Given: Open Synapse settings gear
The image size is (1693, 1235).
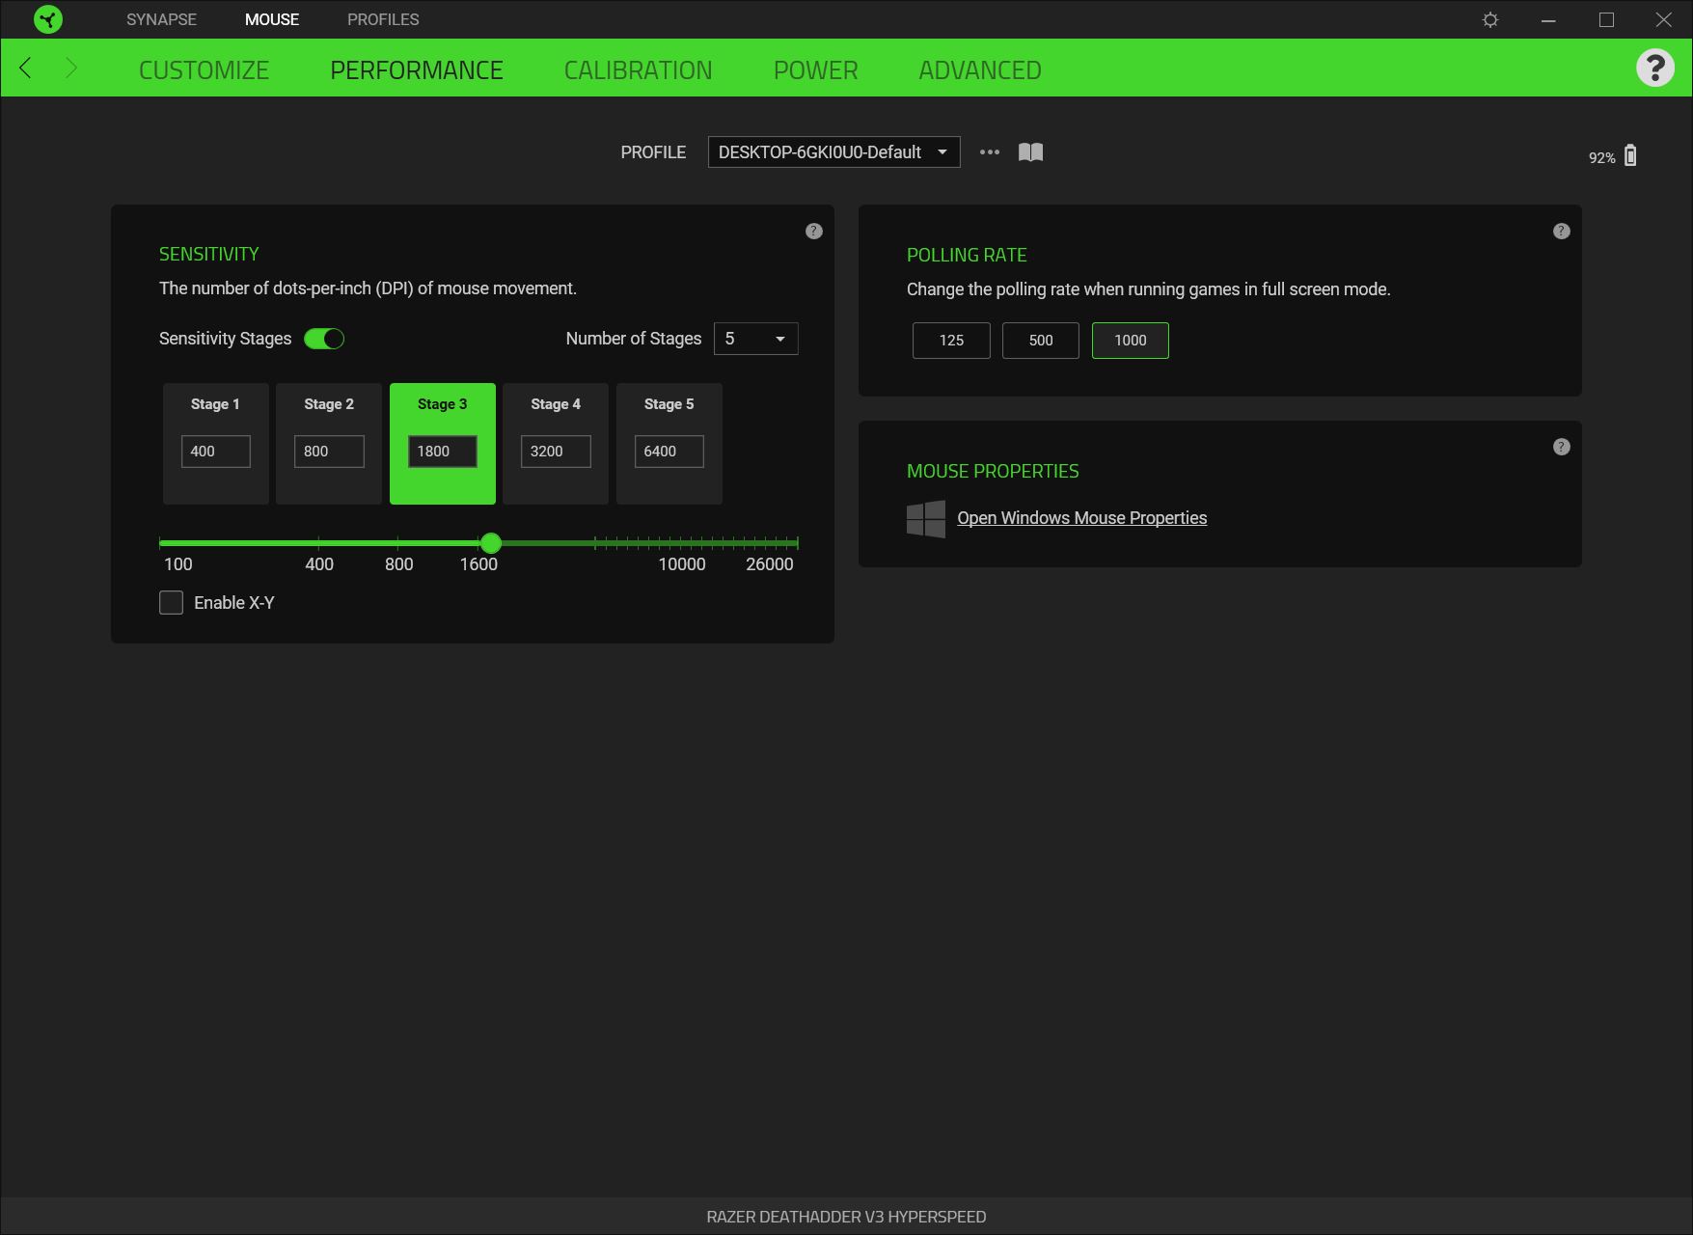Looking at the screenshot, I should click(1490, 19).
